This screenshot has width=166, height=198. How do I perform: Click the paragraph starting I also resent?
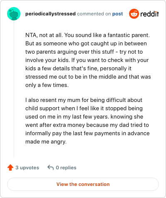(x=88, y=121)
